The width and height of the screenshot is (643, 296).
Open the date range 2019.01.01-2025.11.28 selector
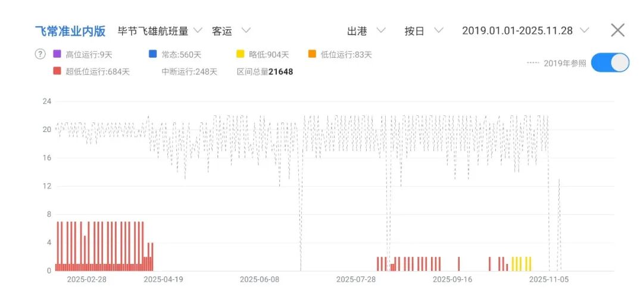(526, 31)
